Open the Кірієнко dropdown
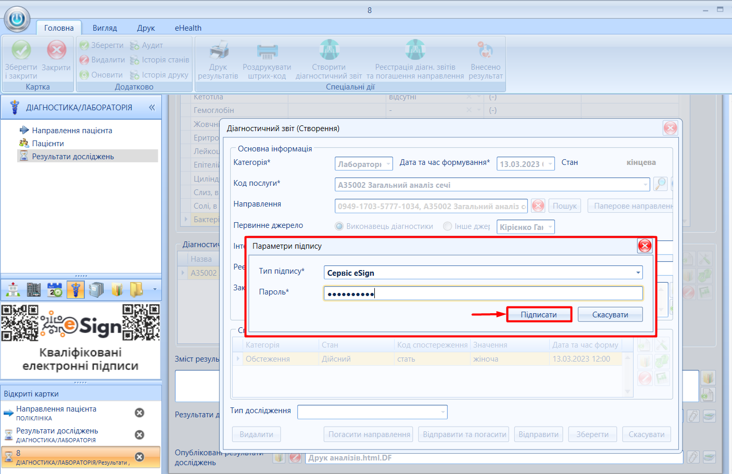 [x=550, y=227]
